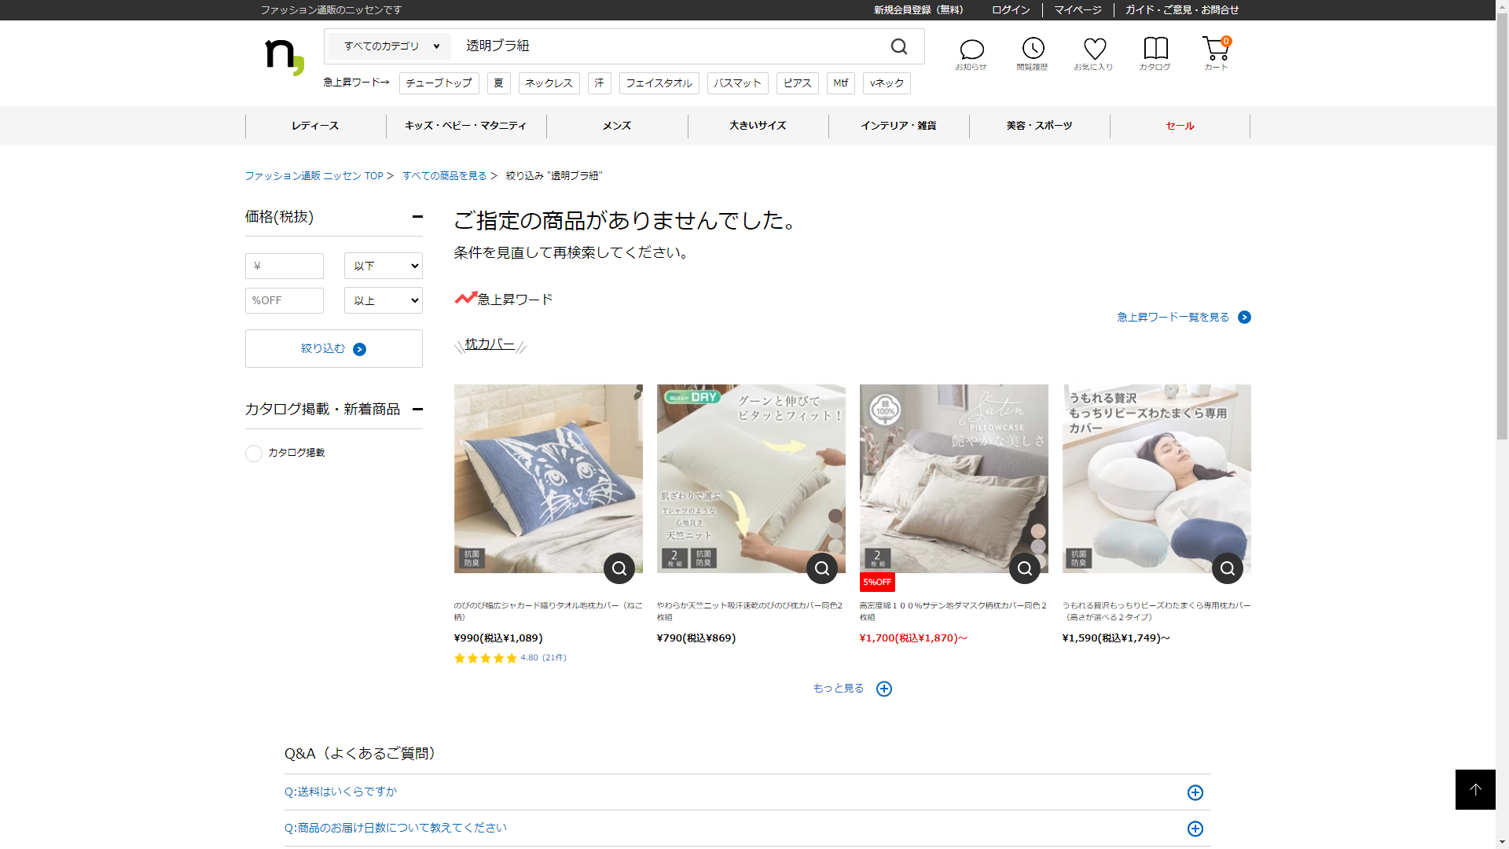Select the カタログ掲載 radio option
This screenshot has height=849, width=1509.
(254, 454)
